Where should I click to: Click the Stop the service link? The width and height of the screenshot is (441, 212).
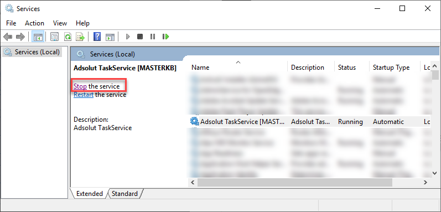[x=80, y=86]
